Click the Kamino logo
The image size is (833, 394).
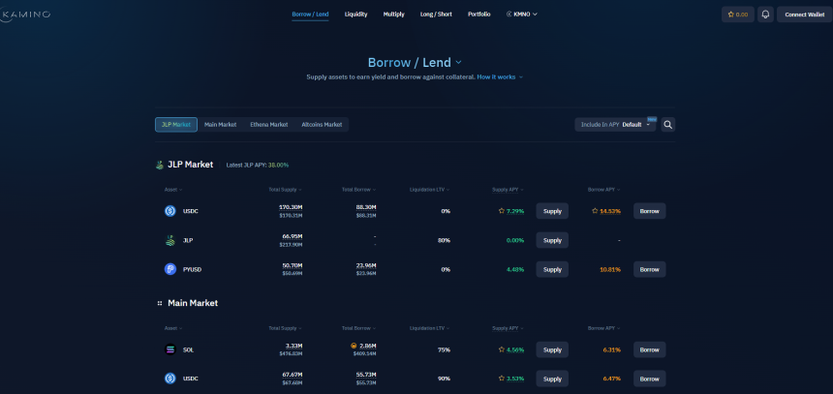(x=25, y=15)
